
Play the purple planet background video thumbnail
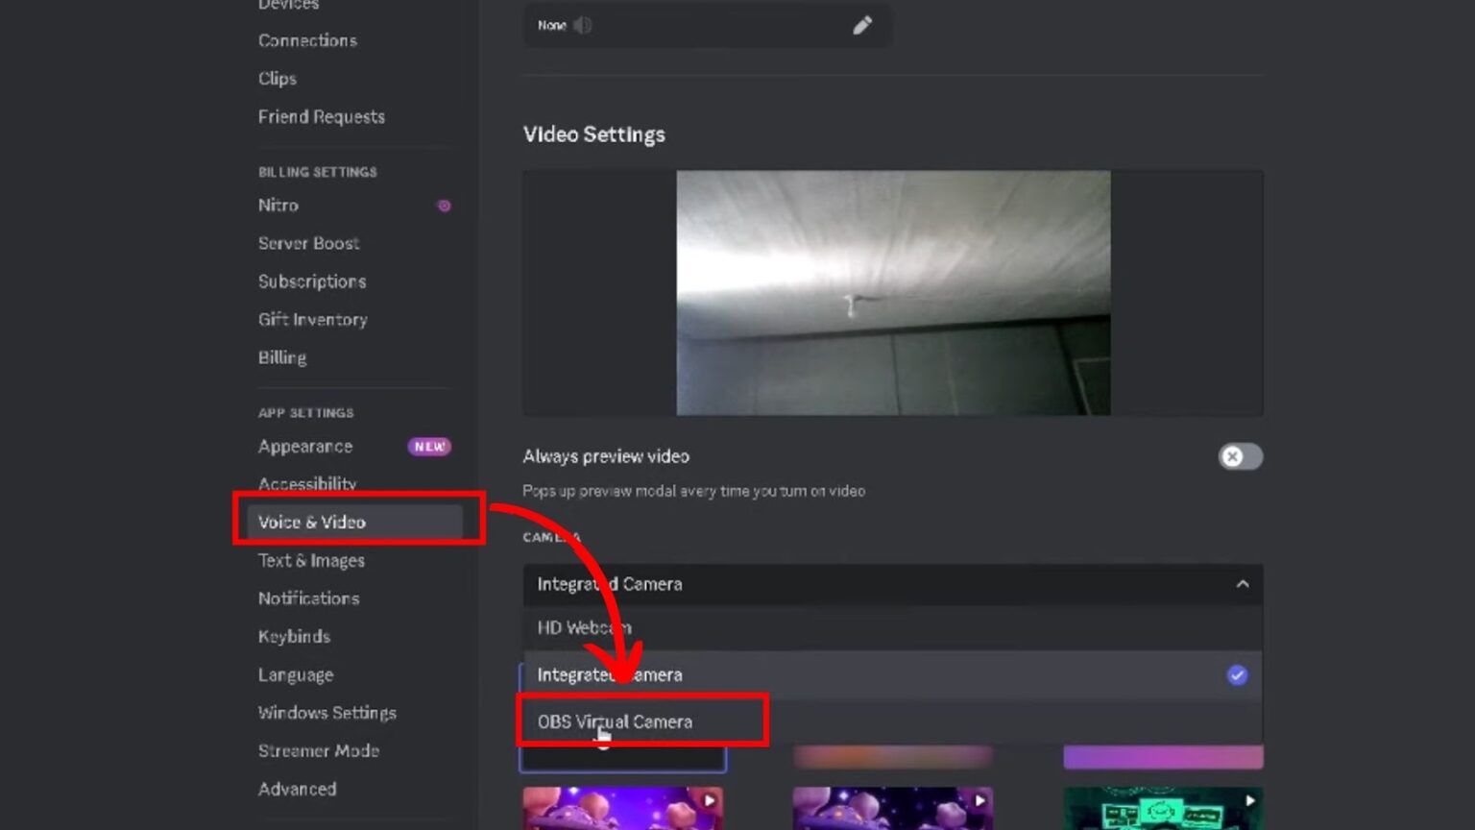[x=711, y=798]
